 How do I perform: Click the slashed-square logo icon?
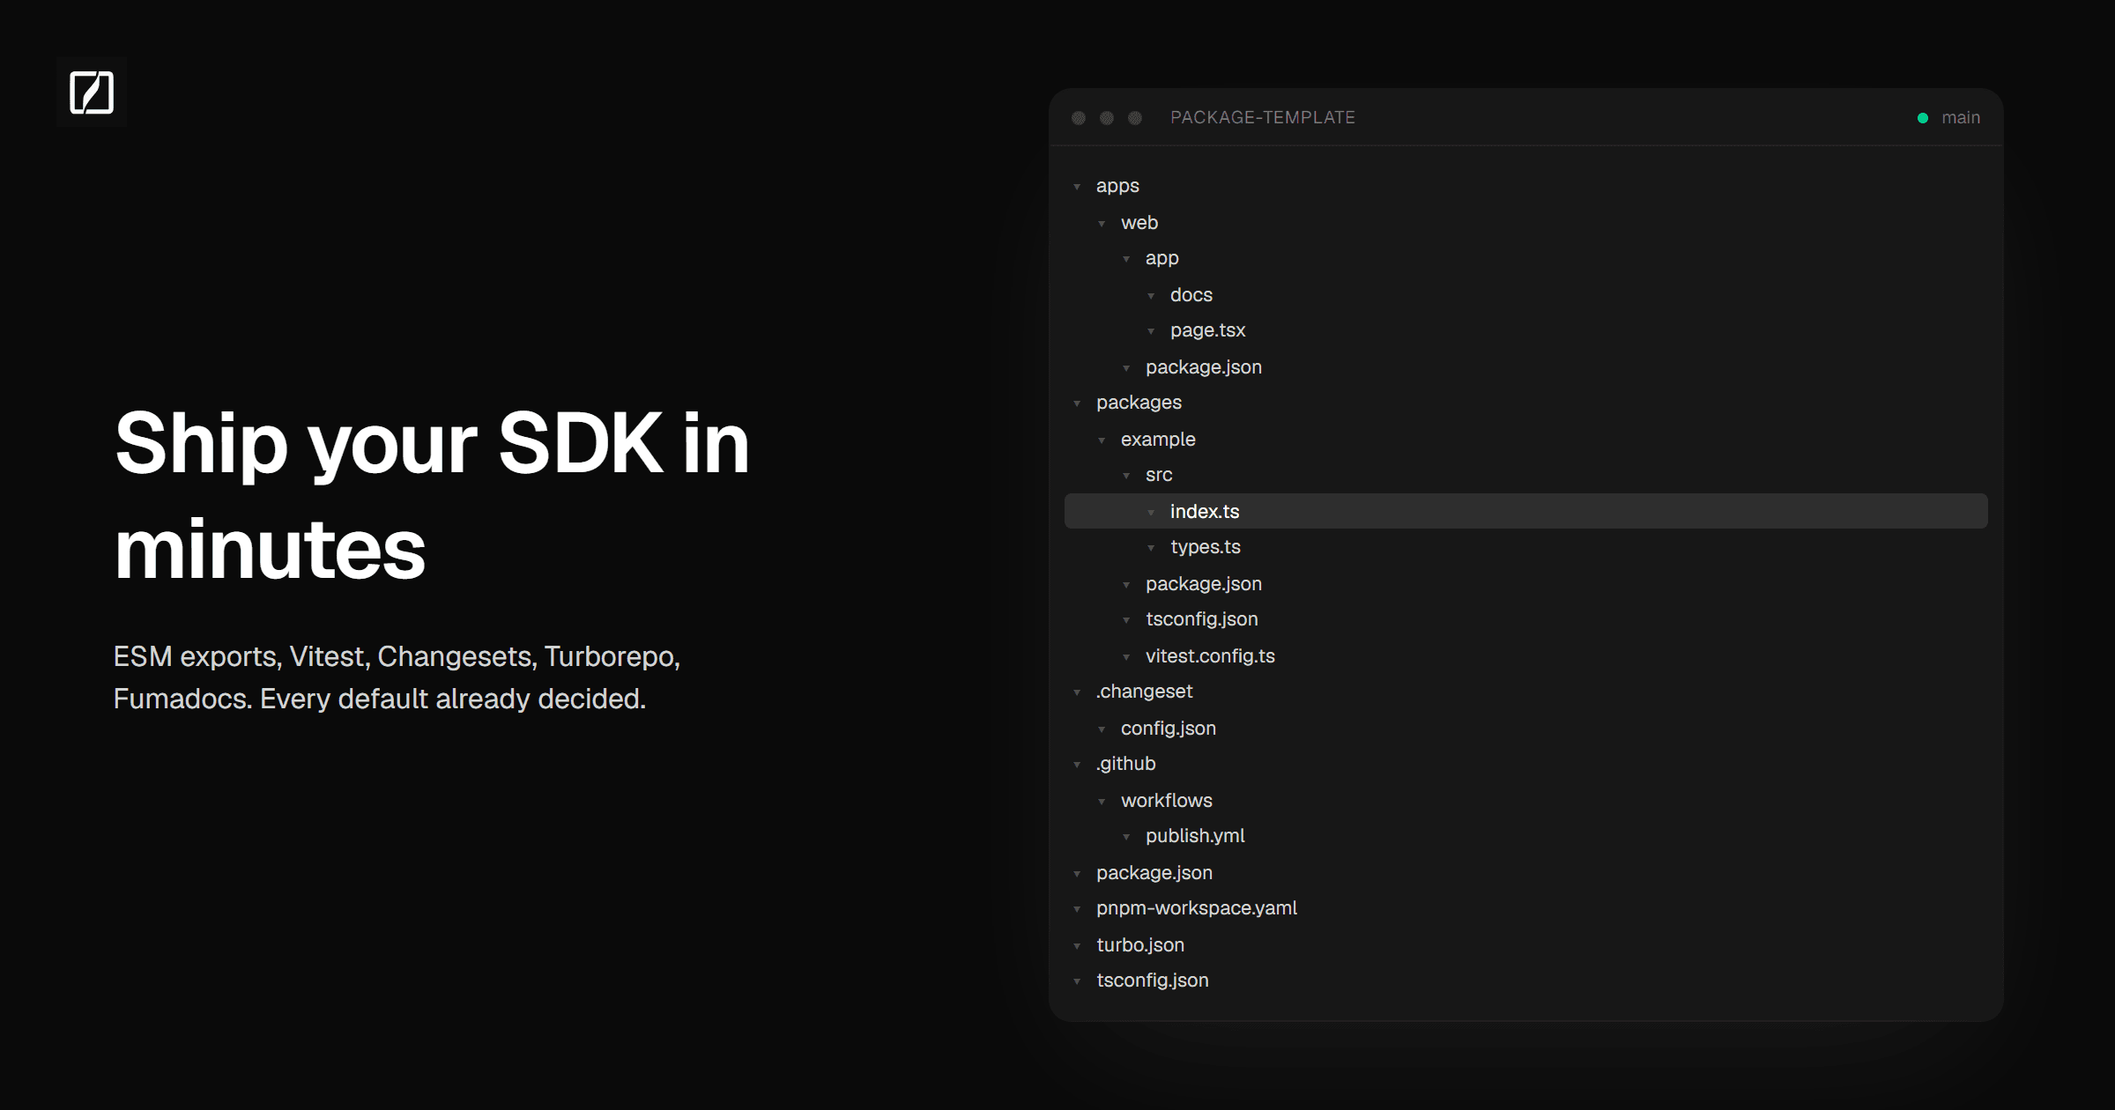click(92, 92)
